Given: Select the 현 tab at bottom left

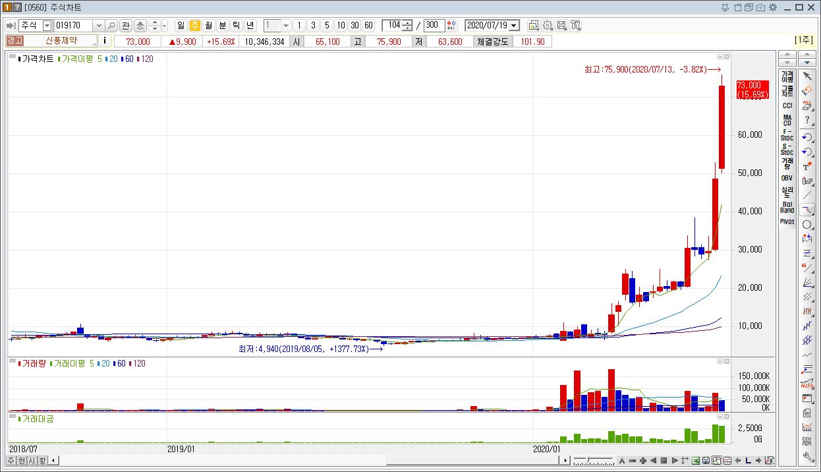Looking at the screenshot, I should (x=22, y=460).
